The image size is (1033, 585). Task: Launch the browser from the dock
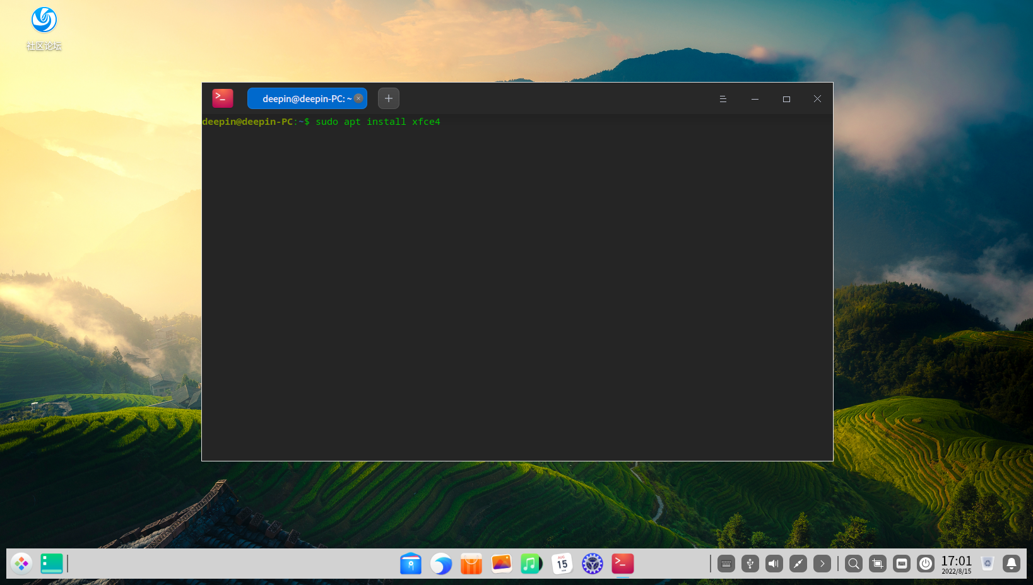441,564
